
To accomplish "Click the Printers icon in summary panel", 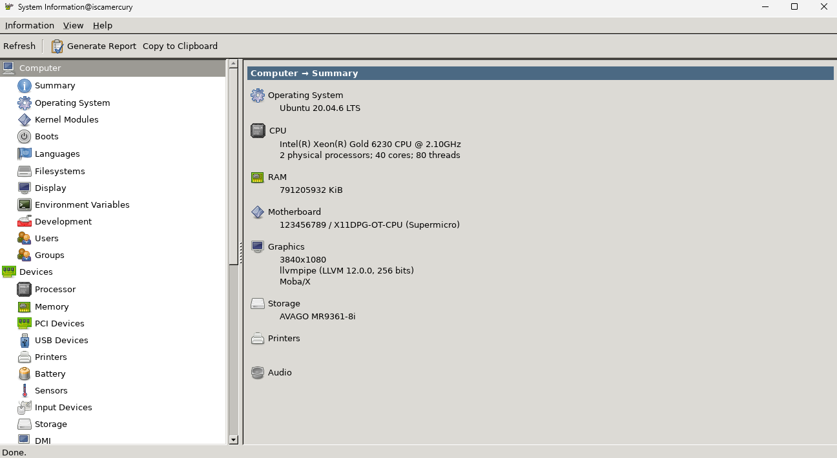I will point(257,338).
